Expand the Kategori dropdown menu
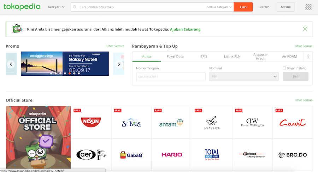Image resolution: width=318 pixels, height=172 pixels. pos(56,7)
